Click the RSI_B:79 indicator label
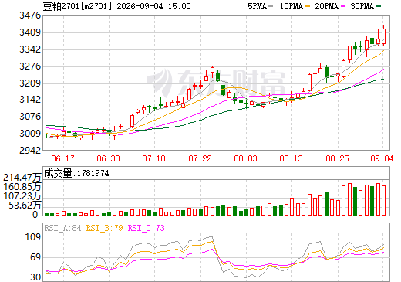 (104, 228)
